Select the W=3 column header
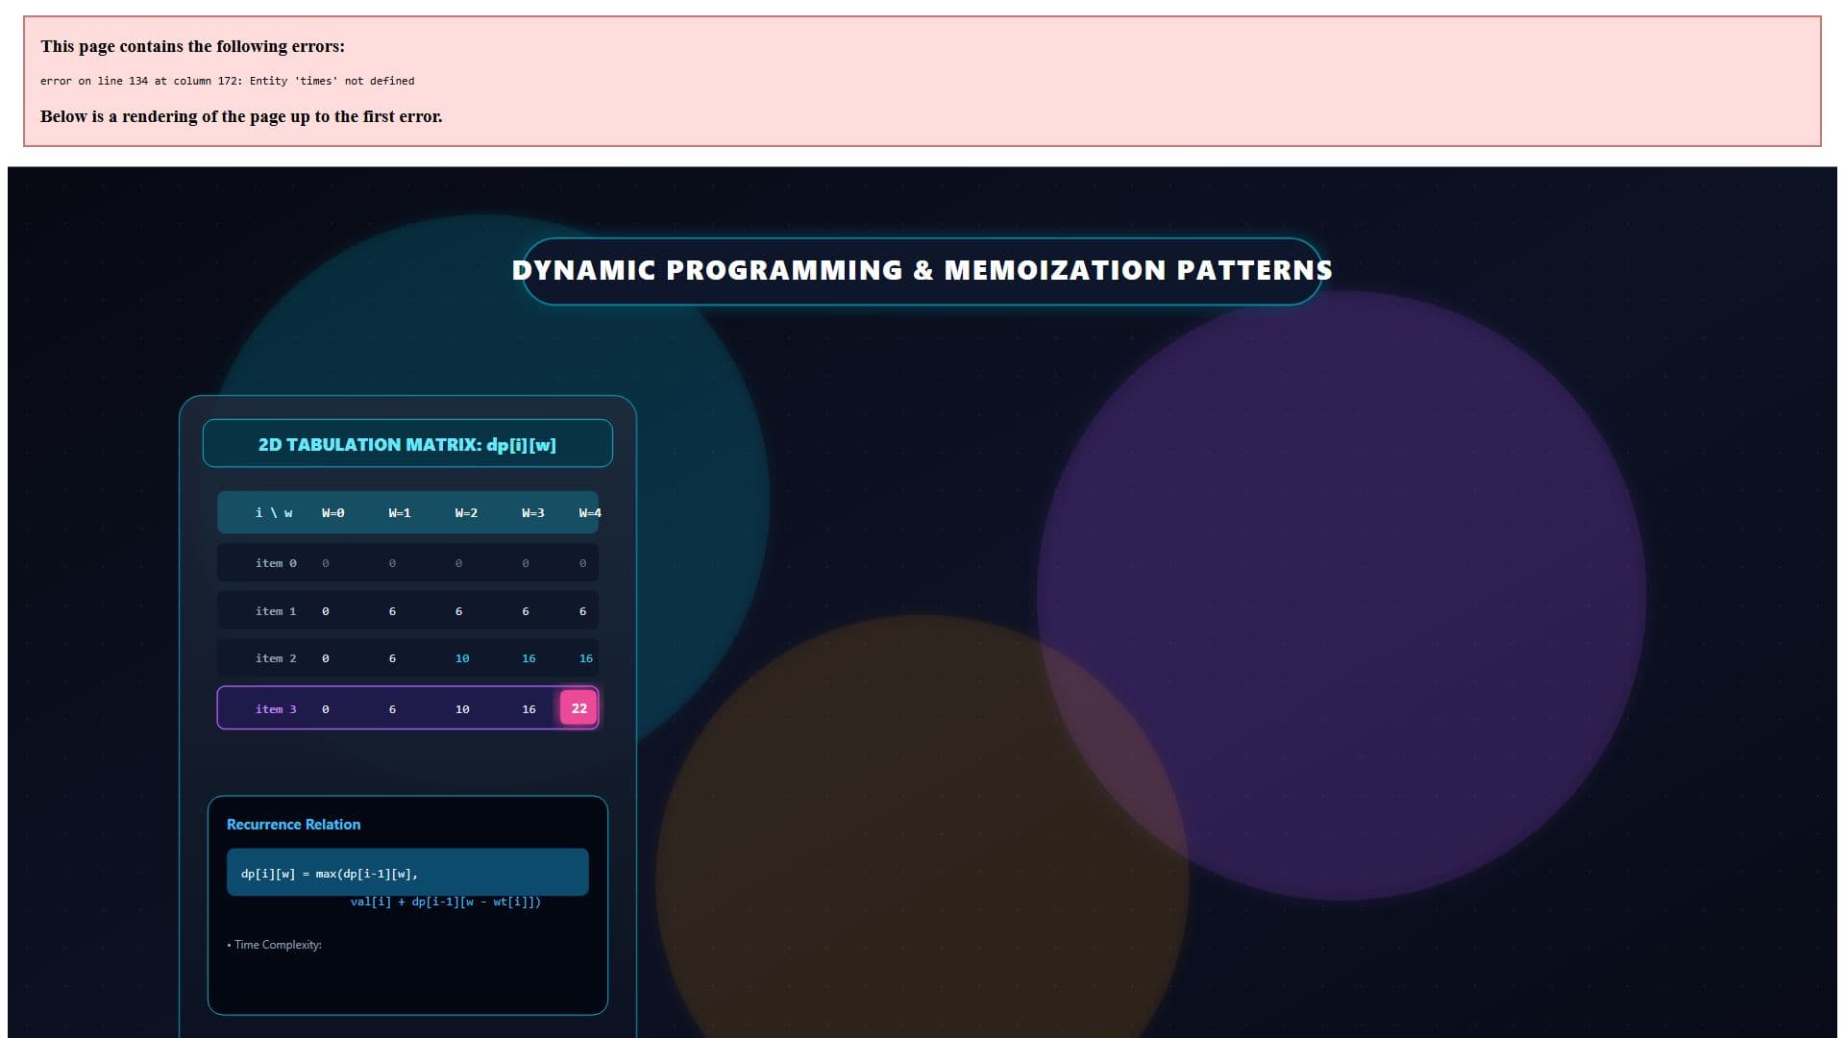The image size is (1845, 1038). pos(533,513)
